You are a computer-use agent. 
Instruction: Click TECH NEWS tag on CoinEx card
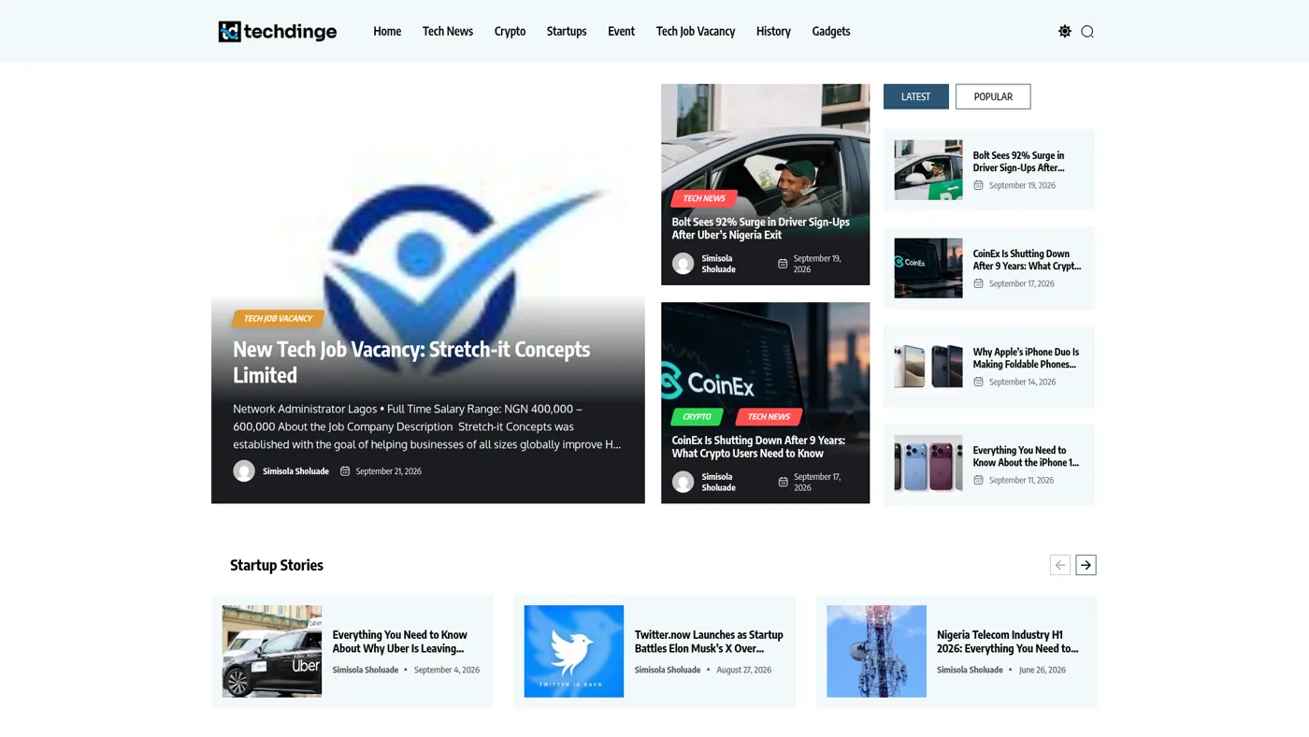tap(769, 417)
